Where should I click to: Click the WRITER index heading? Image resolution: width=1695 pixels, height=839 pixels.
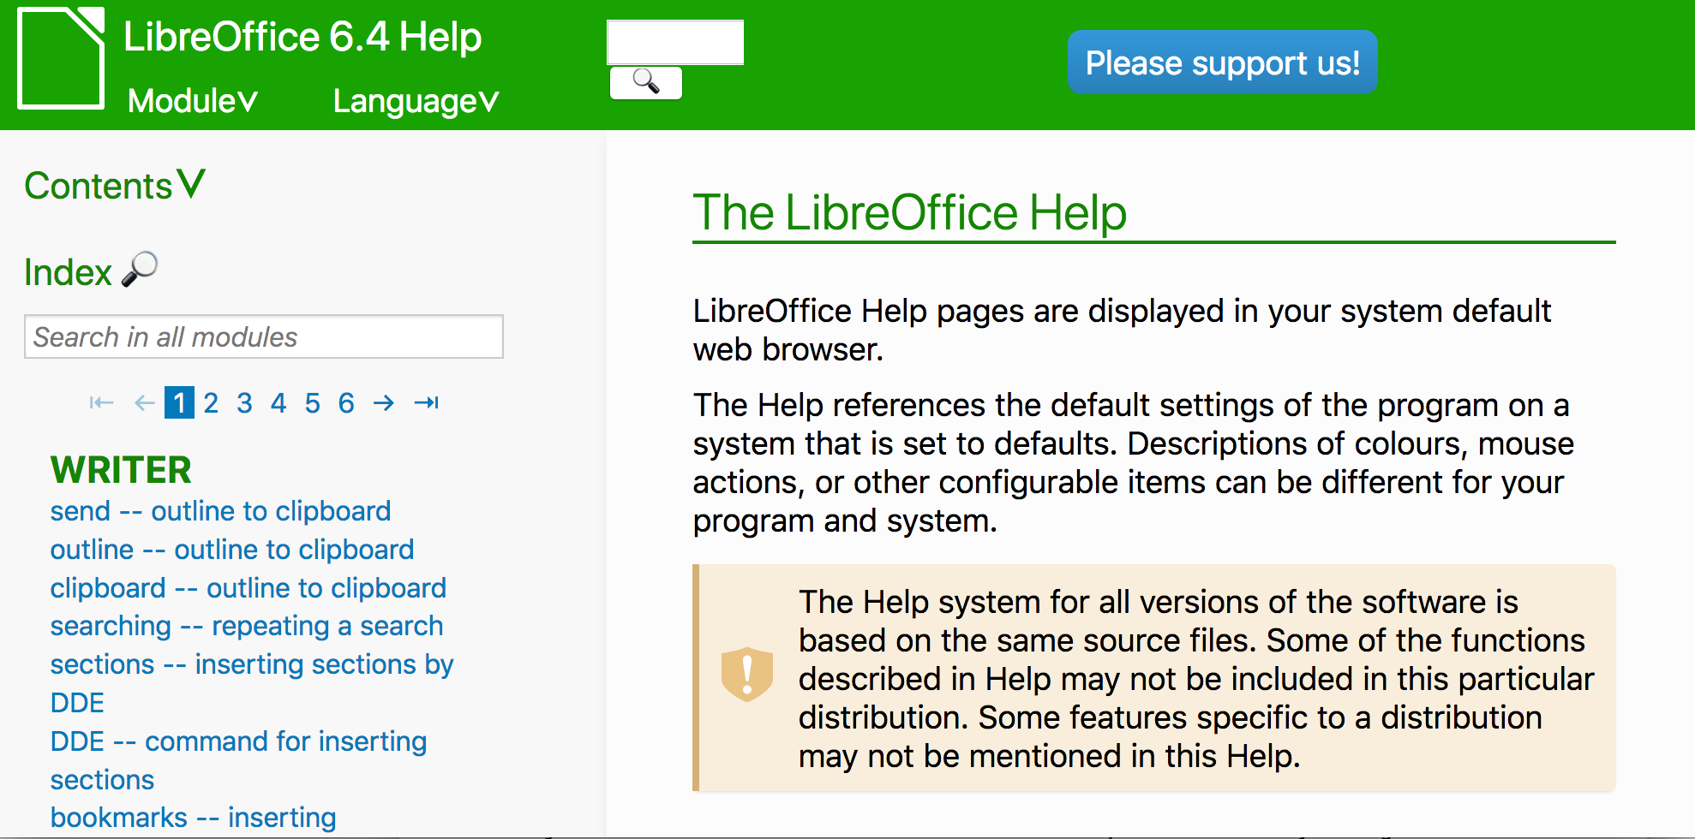(x=121, y=470)
